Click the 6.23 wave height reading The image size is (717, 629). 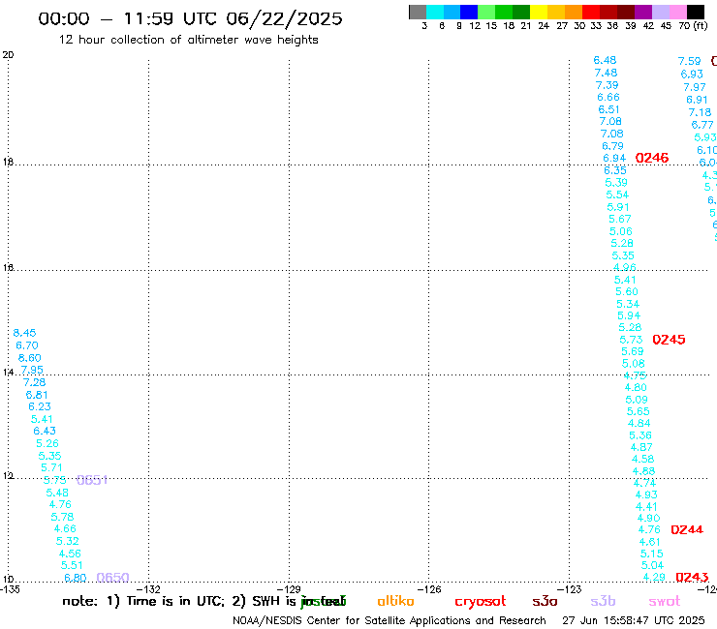(x=40, y=406)
